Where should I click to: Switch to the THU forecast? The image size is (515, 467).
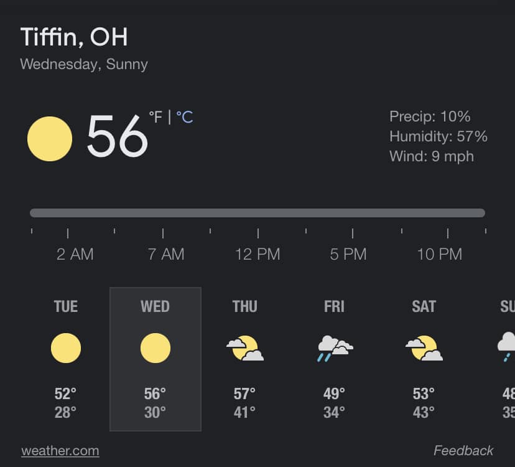[244, 306]
